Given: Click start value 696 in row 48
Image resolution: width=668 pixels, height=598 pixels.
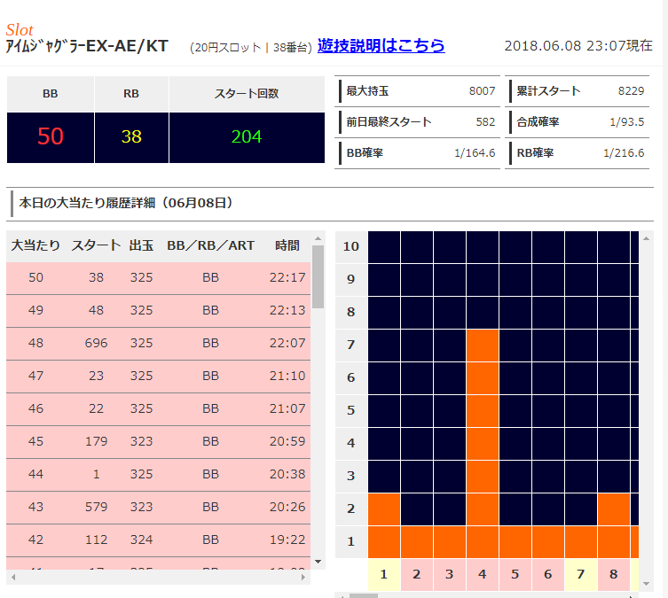Looking at the screenshot, I should pyautogui.click(x=97, y=343).
